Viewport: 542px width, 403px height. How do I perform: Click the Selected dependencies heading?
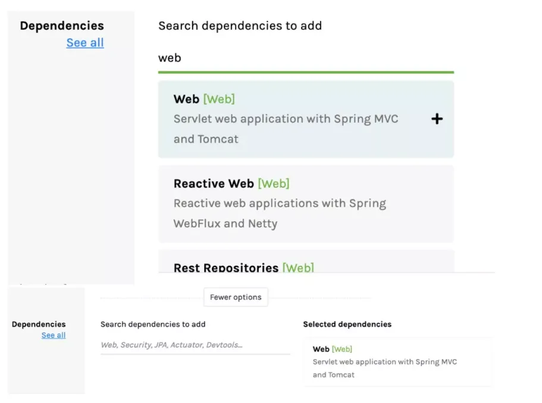[347, 325]
